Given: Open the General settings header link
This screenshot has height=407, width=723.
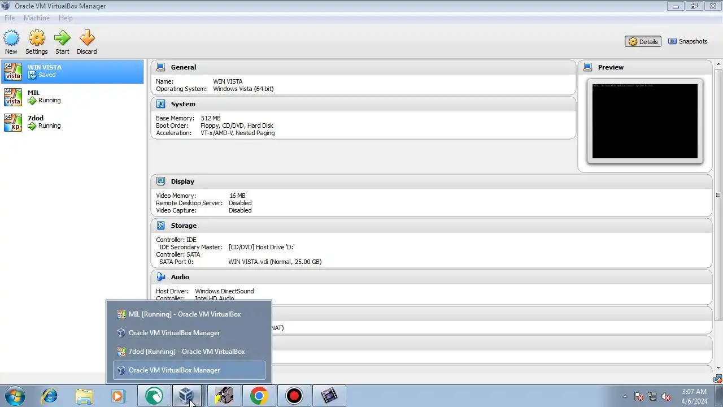Looking at the screenshot, I should click(184, 67).
